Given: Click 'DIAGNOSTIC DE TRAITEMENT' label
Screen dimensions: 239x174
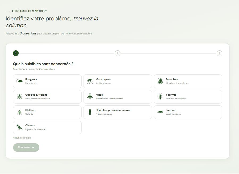Looking at the screenshot, I should point(30,11).
